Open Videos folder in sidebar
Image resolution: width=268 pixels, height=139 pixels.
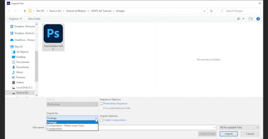(x=18, y=82)
